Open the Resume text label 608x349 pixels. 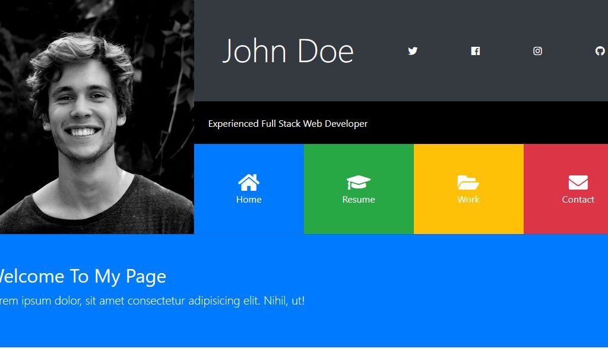pos(359,200)
